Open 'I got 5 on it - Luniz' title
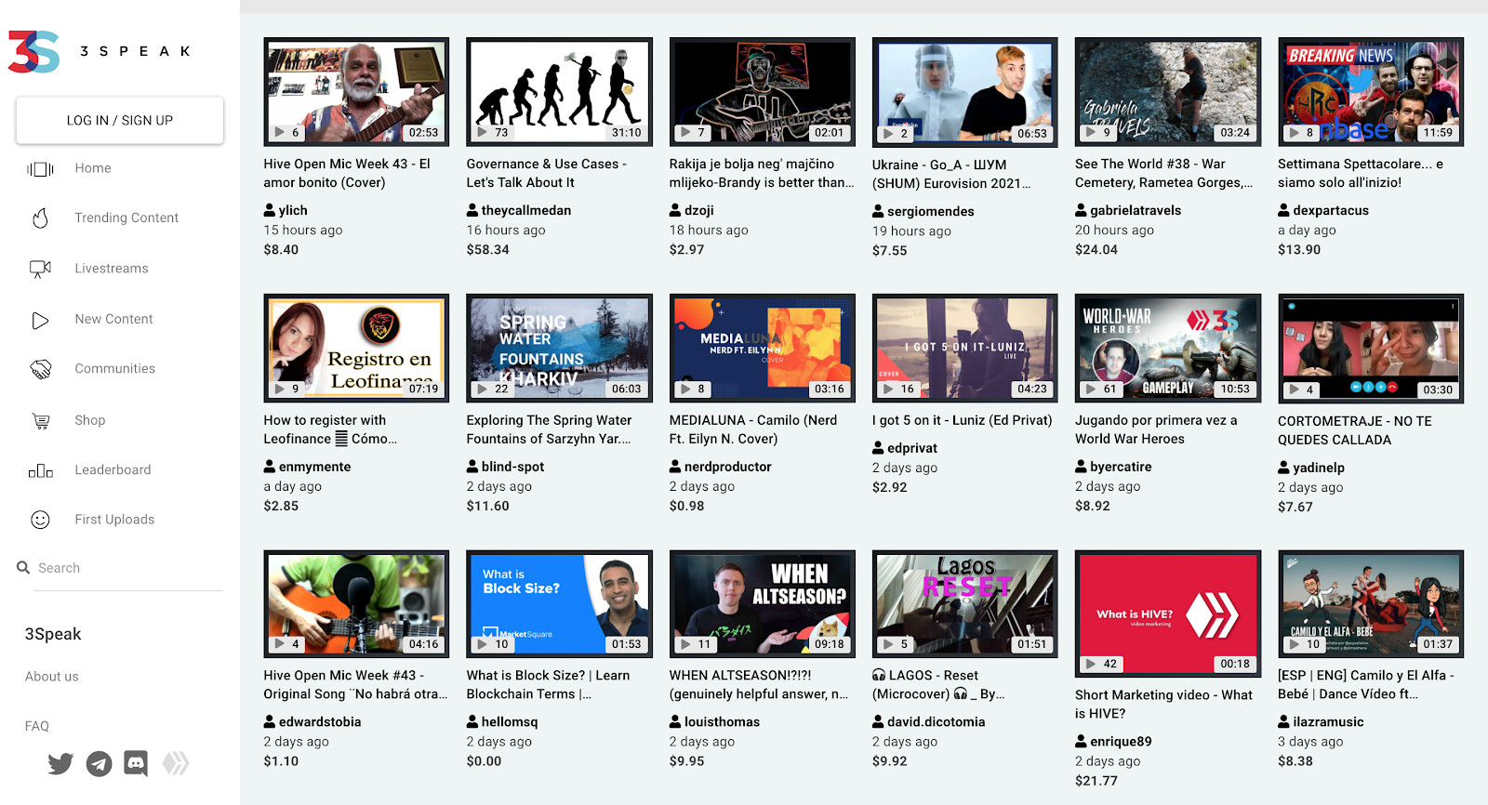Viewport: 1488px width, 805px height. click(962, 420)
